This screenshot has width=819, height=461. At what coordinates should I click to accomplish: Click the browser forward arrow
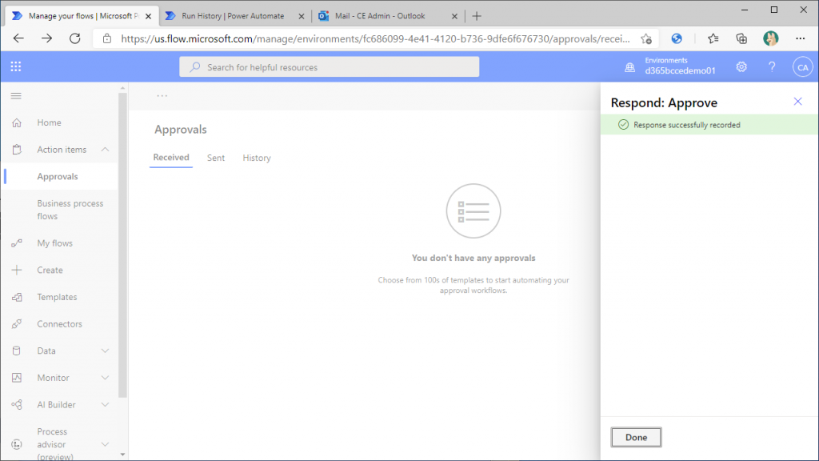(46, 38)
